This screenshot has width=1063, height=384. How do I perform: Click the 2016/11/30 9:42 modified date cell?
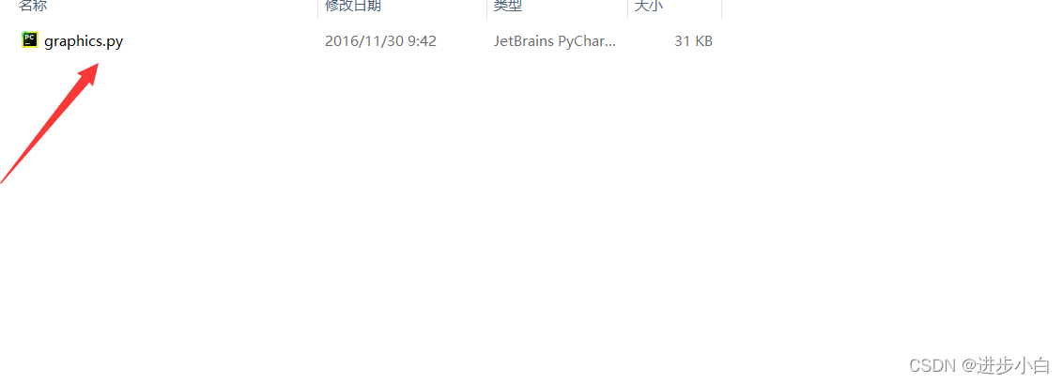380,41
